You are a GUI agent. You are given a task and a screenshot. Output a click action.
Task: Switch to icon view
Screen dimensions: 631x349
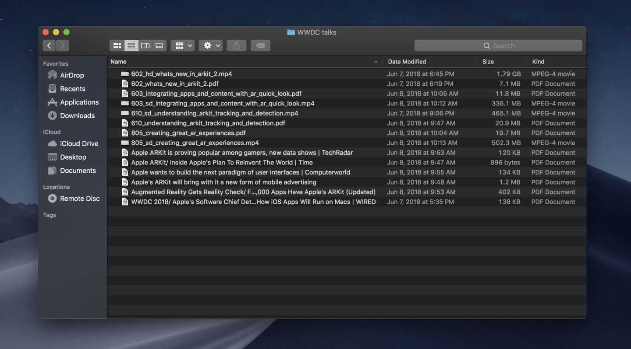pos(117,45)
